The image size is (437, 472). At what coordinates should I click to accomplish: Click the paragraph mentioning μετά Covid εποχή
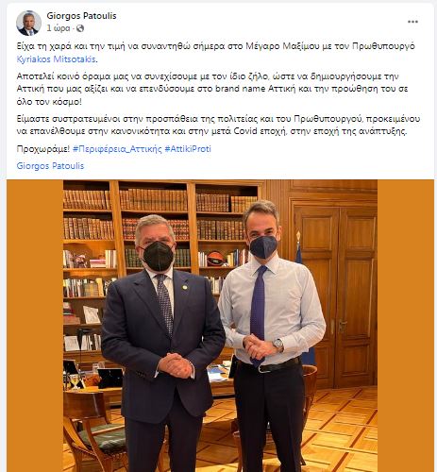tap(218, 125)
